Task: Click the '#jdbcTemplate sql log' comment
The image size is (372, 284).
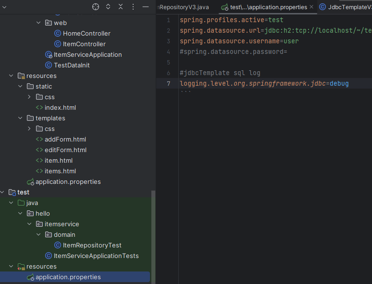Action: (x=220, y=73)
